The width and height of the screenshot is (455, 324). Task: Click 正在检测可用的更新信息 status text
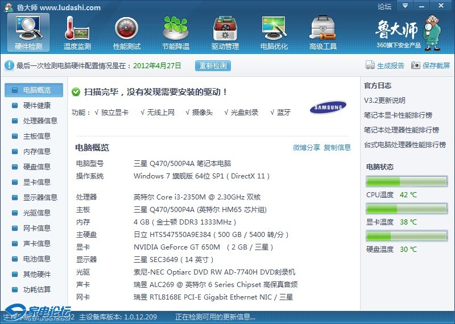pos(215,317)
